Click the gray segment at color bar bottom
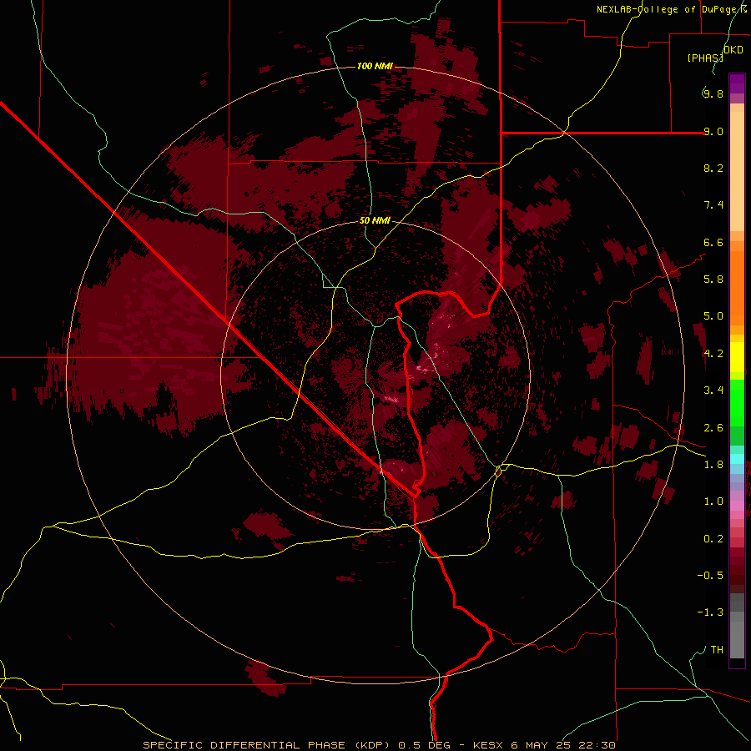Screen dimensions: 751x751 [737, 627]
